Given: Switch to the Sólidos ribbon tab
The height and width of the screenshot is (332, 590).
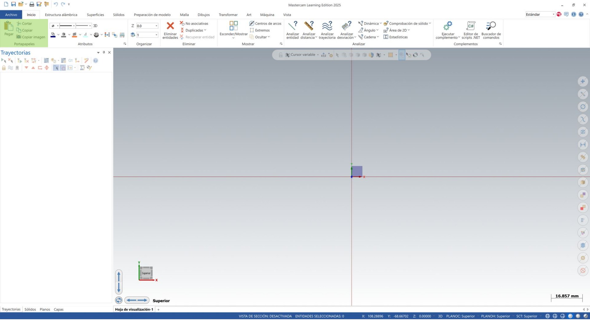Looking at the screenshot, I should pos(119,15).
